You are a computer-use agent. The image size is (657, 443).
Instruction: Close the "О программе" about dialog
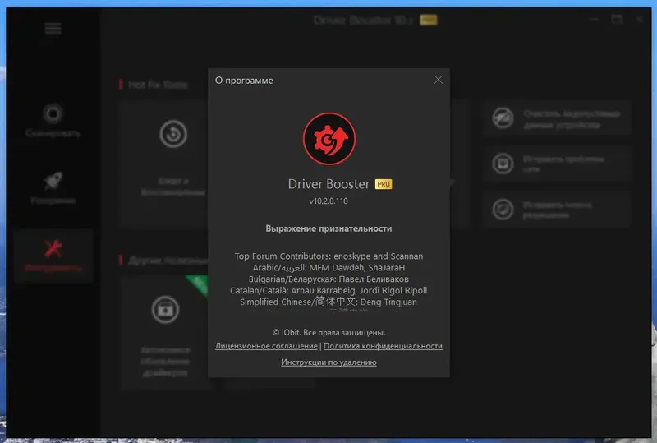point(439,80)
